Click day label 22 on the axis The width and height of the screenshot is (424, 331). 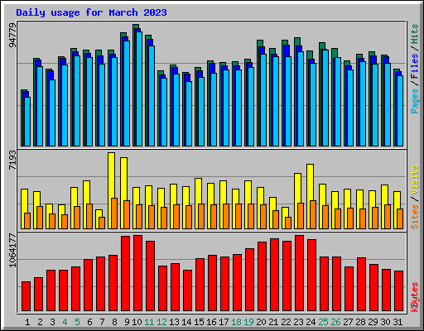coord(286,322)
